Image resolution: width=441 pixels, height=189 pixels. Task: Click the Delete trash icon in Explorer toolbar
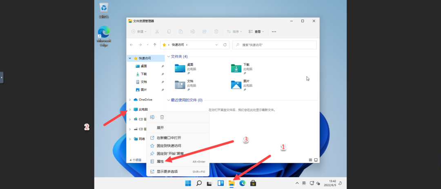pyautogui.click(x=216, y=31)
